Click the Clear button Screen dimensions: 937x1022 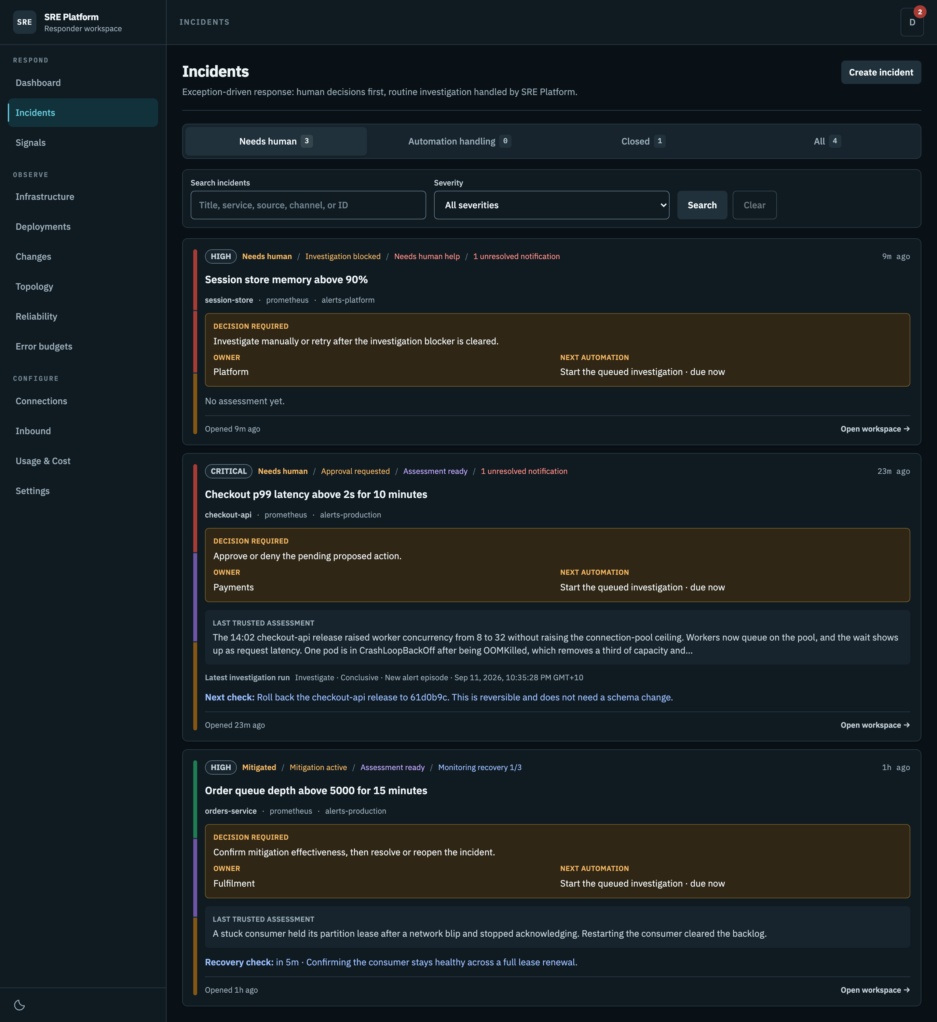754,205
